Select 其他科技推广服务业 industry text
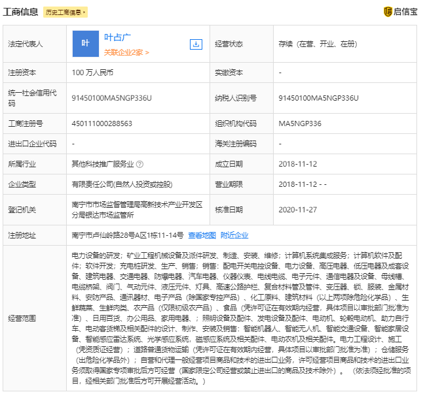 click(x=103, y=164)
